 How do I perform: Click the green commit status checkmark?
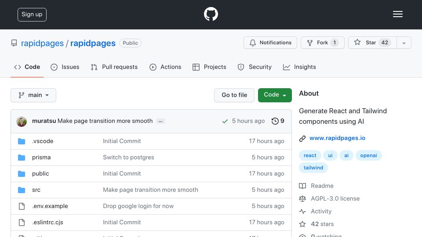tap(225, 122)
